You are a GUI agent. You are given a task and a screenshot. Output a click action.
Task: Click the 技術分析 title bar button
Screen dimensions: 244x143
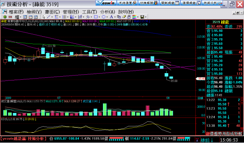[x=212, y=3]
